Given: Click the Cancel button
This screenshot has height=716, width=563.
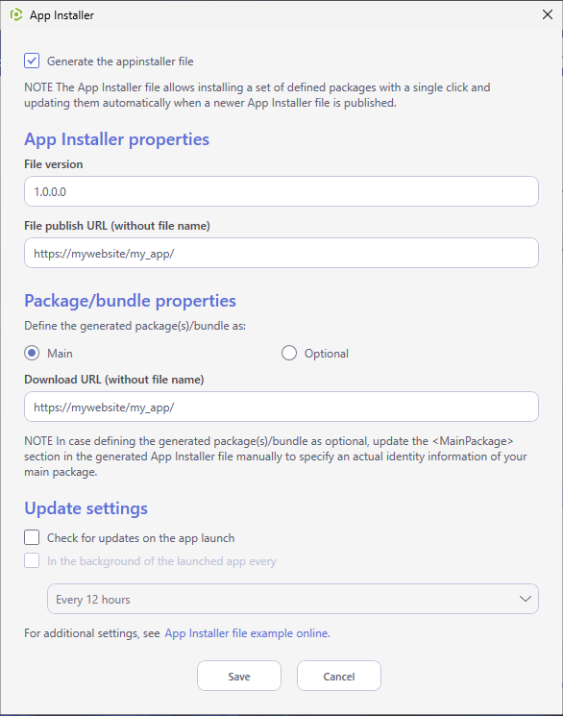Looking at the screenshot, I should [x=339, y=676].
